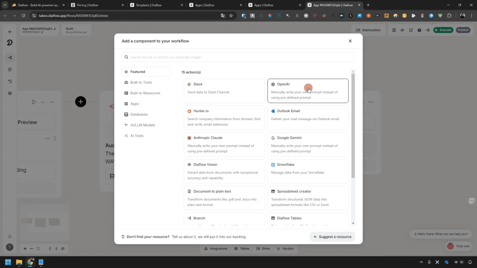This screenshot has height=268, width=477.
Task: Add the OpenAI component
Action: (x=308, y=91)
